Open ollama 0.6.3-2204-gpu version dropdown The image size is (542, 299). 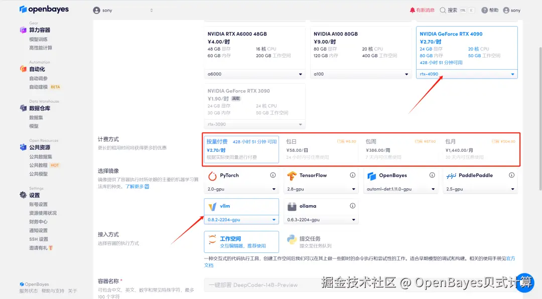pyautogui.click(x=321, y=220)
